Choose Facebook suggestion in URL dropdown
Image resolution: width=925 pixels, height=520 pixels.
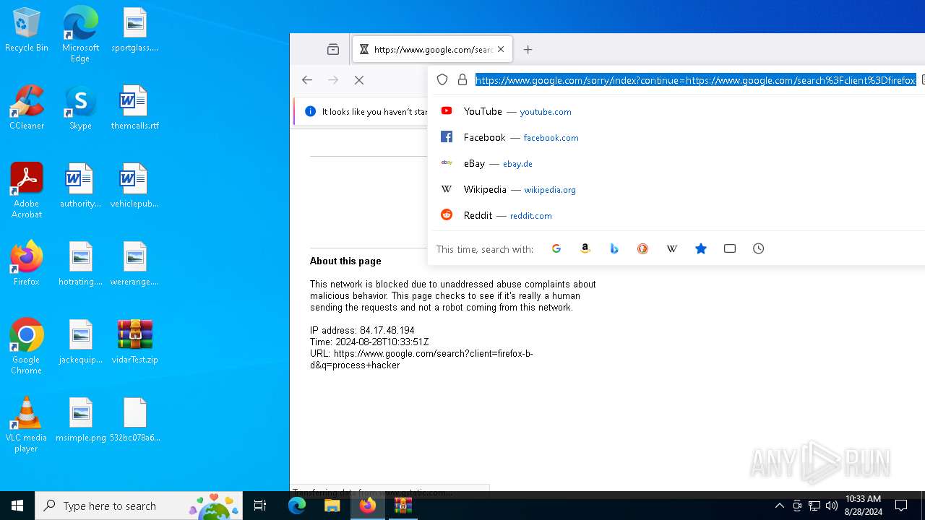pos(678,137)
